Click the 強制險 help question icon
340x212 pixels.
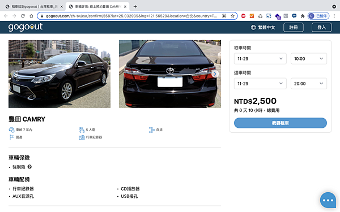tap(29, 167)
